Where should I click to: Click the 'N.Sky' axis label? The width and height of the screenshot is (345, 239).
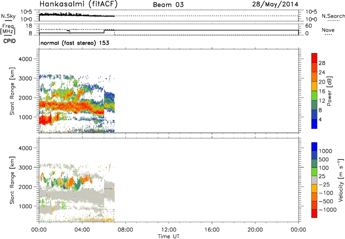(x=8, y=16)
